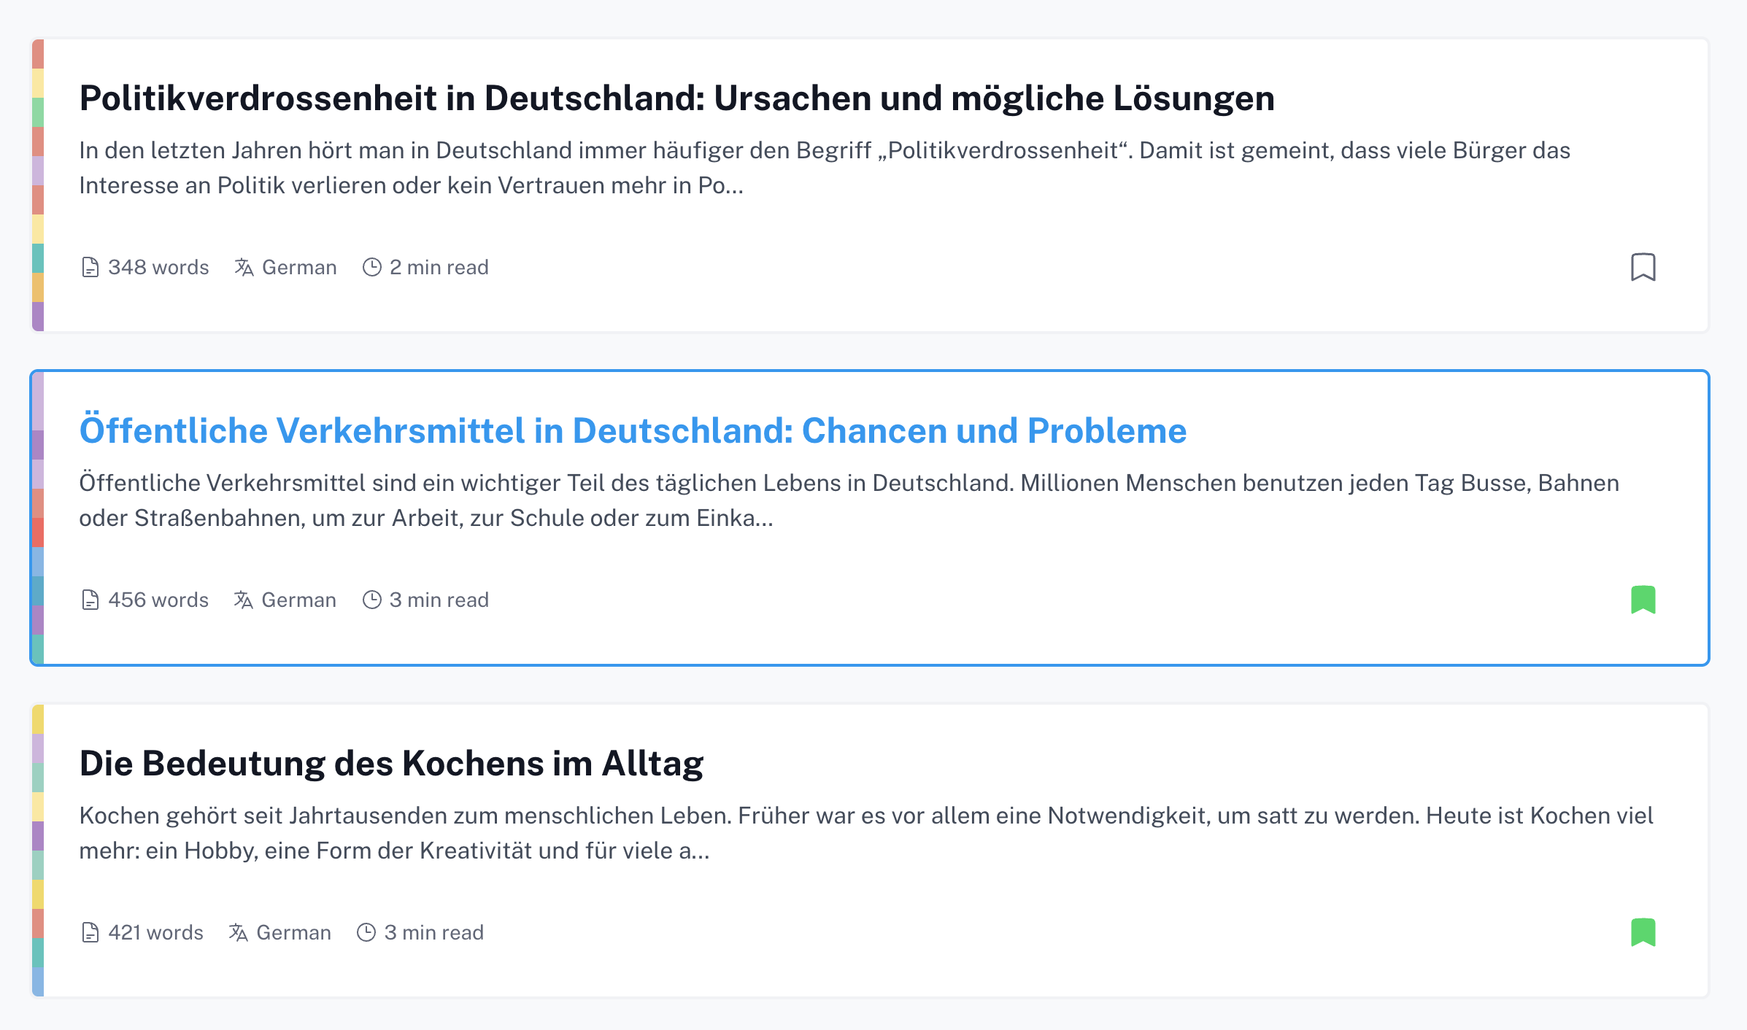
Task: Click the document icon beside 421 words
Action: [90, 933]
